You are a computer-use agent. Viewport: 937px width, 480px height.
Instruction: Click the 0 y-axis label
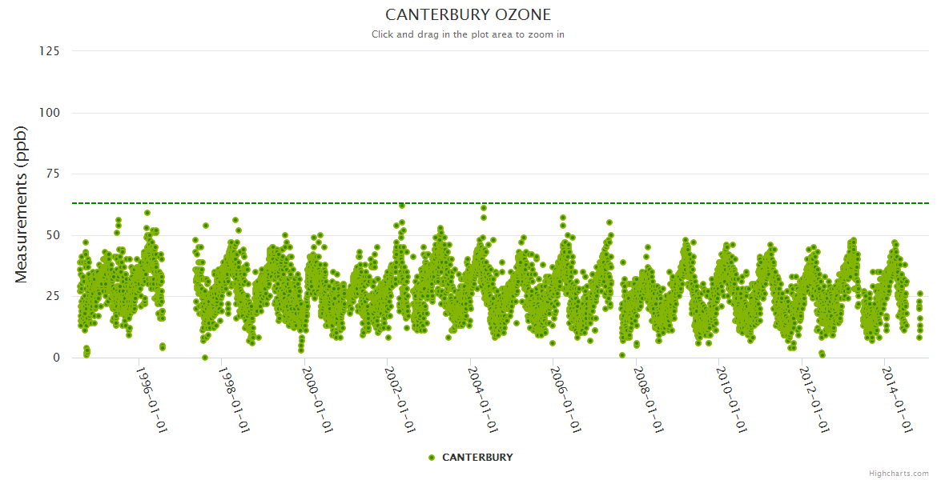tap(55, 358)
